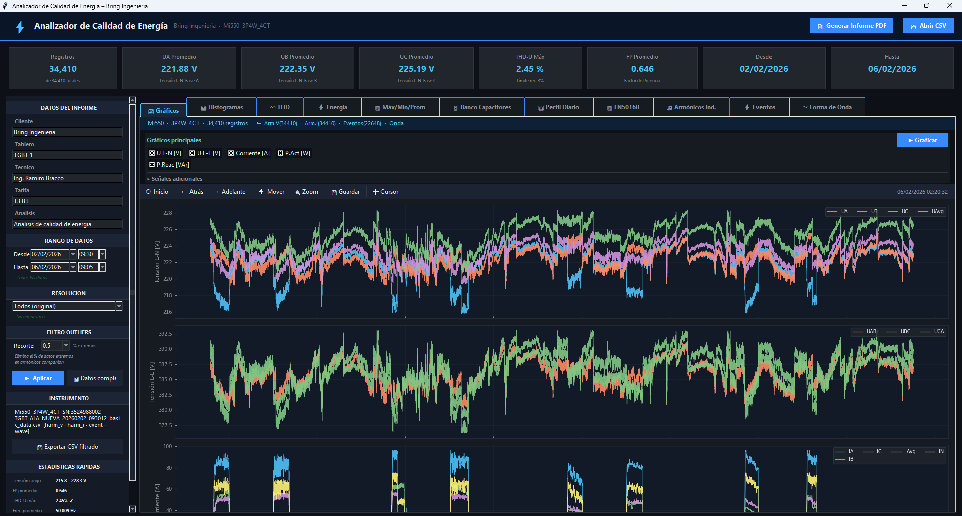Open the Resolucion dropdown
The width and height of the screenshot is (962, 516).
pyautogui.click(x=119, y=306)
